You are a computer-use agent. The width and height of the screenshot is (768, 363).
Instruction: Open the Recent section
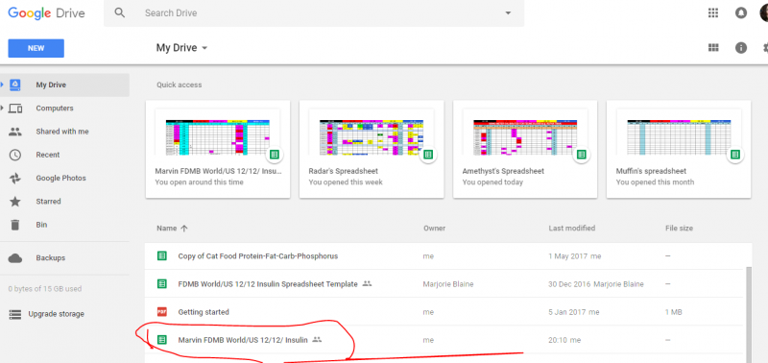pyautogui.click(x=47, y=155)
